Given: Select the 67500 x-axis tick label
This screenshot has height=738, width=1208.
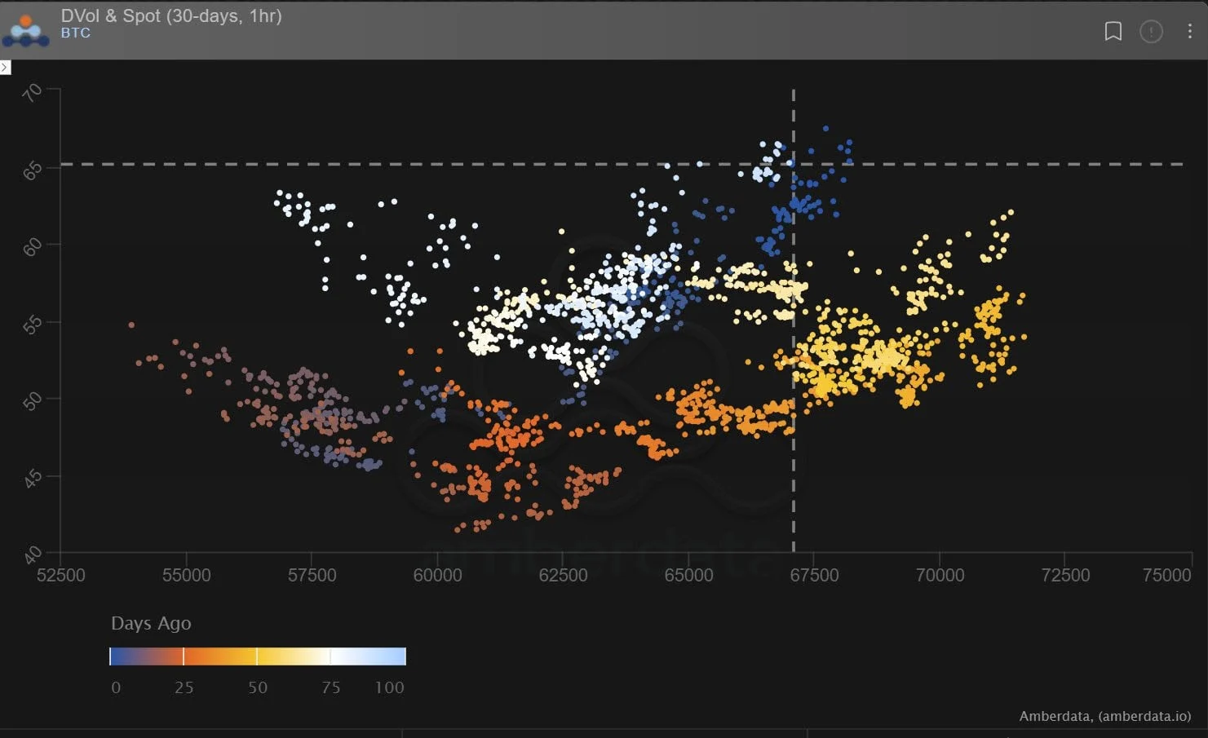Looking at the screenshot, I should click(815, 575).
